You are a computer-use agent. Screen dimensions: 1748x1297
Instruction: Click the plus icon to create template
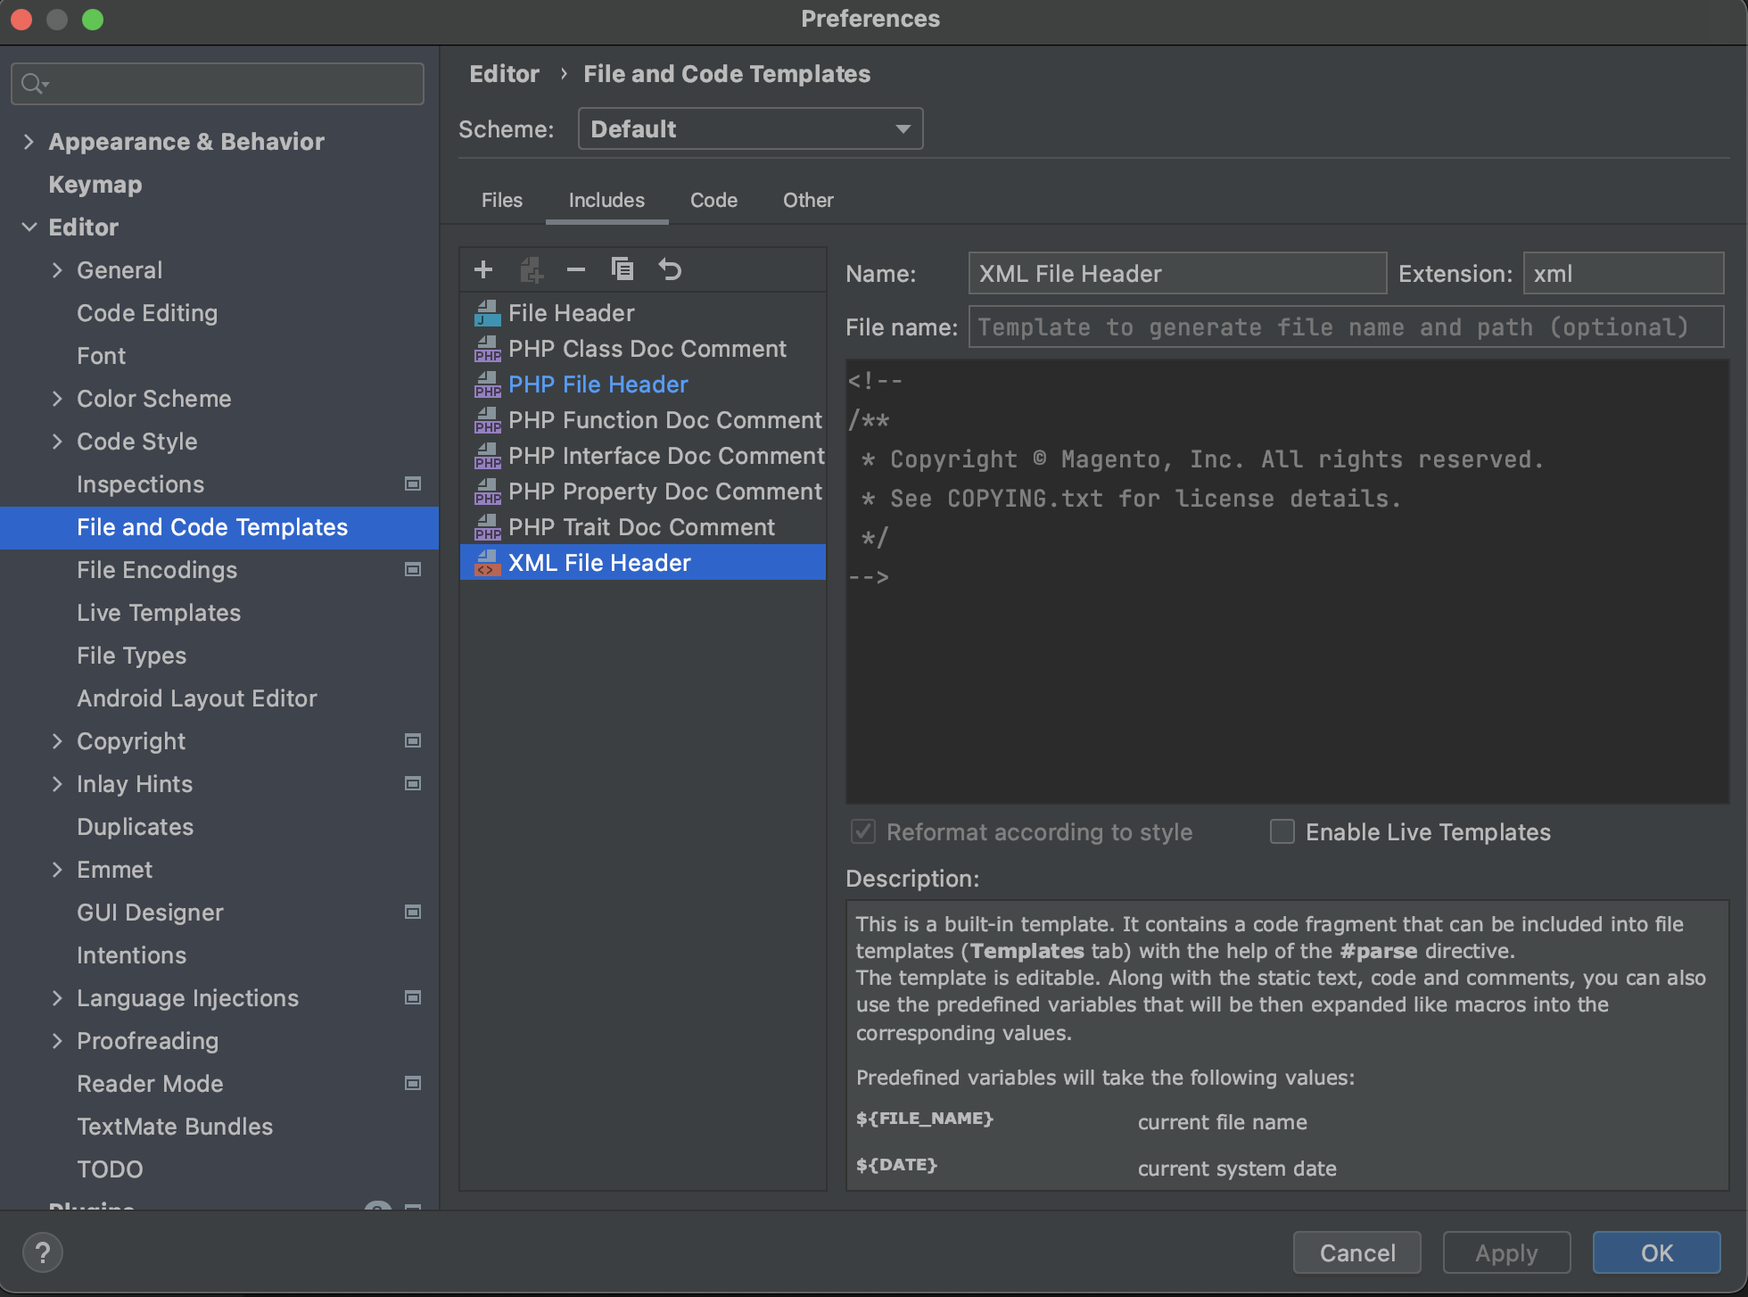pyautogui.click(x=483, y=269)
